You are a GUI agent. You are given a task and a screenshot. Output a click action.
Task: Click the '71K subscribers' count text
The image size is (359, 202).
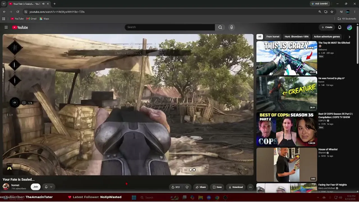pos(19,189)
